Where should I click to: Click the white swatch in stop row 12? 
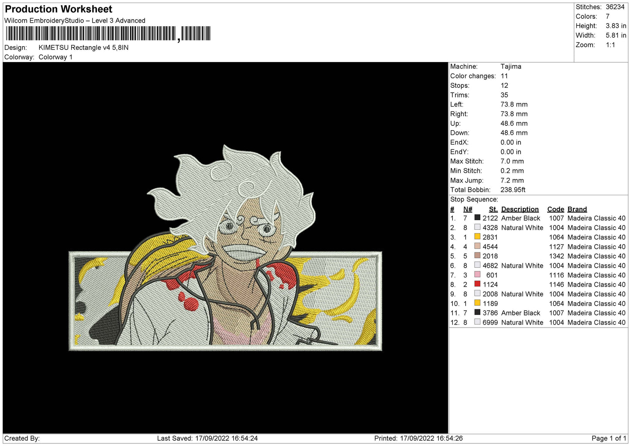tap(477, 322)
